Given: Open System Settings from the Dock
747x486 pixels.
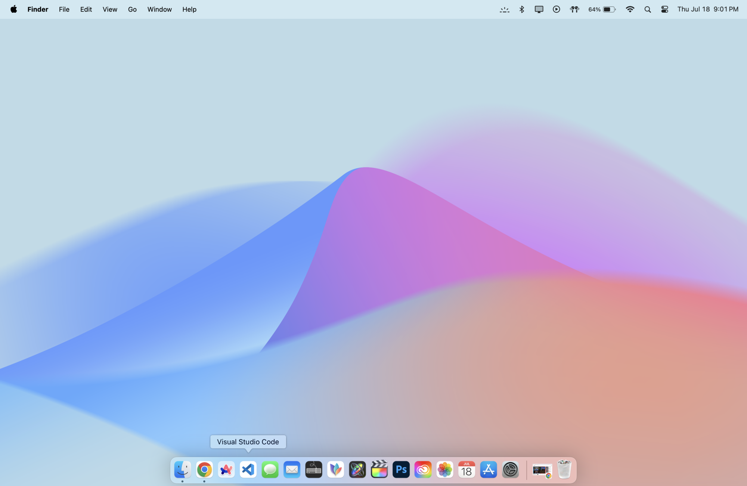Looking at the screenshot, I should pos(510,470).
